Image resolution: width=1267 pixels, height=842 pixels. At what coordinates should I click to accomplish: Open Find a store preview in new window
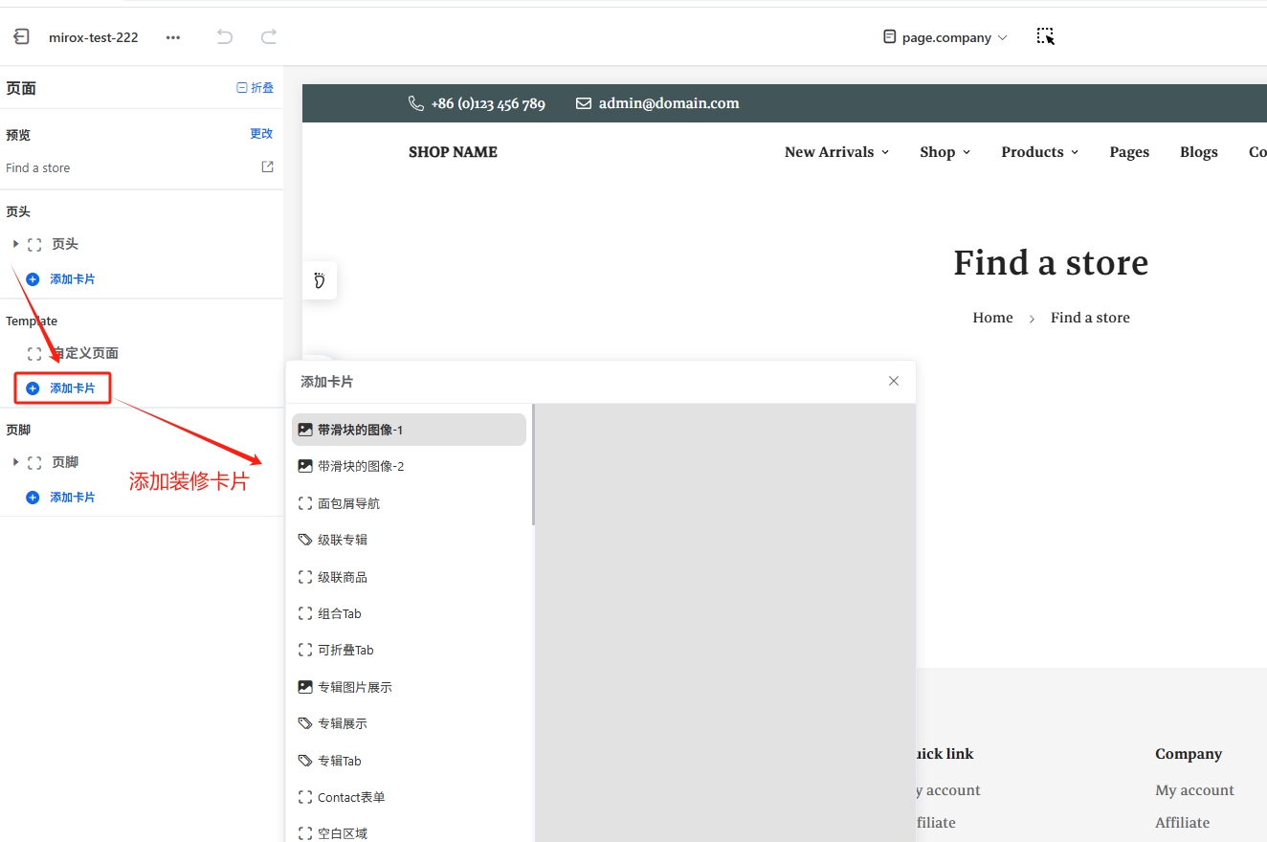267,166
